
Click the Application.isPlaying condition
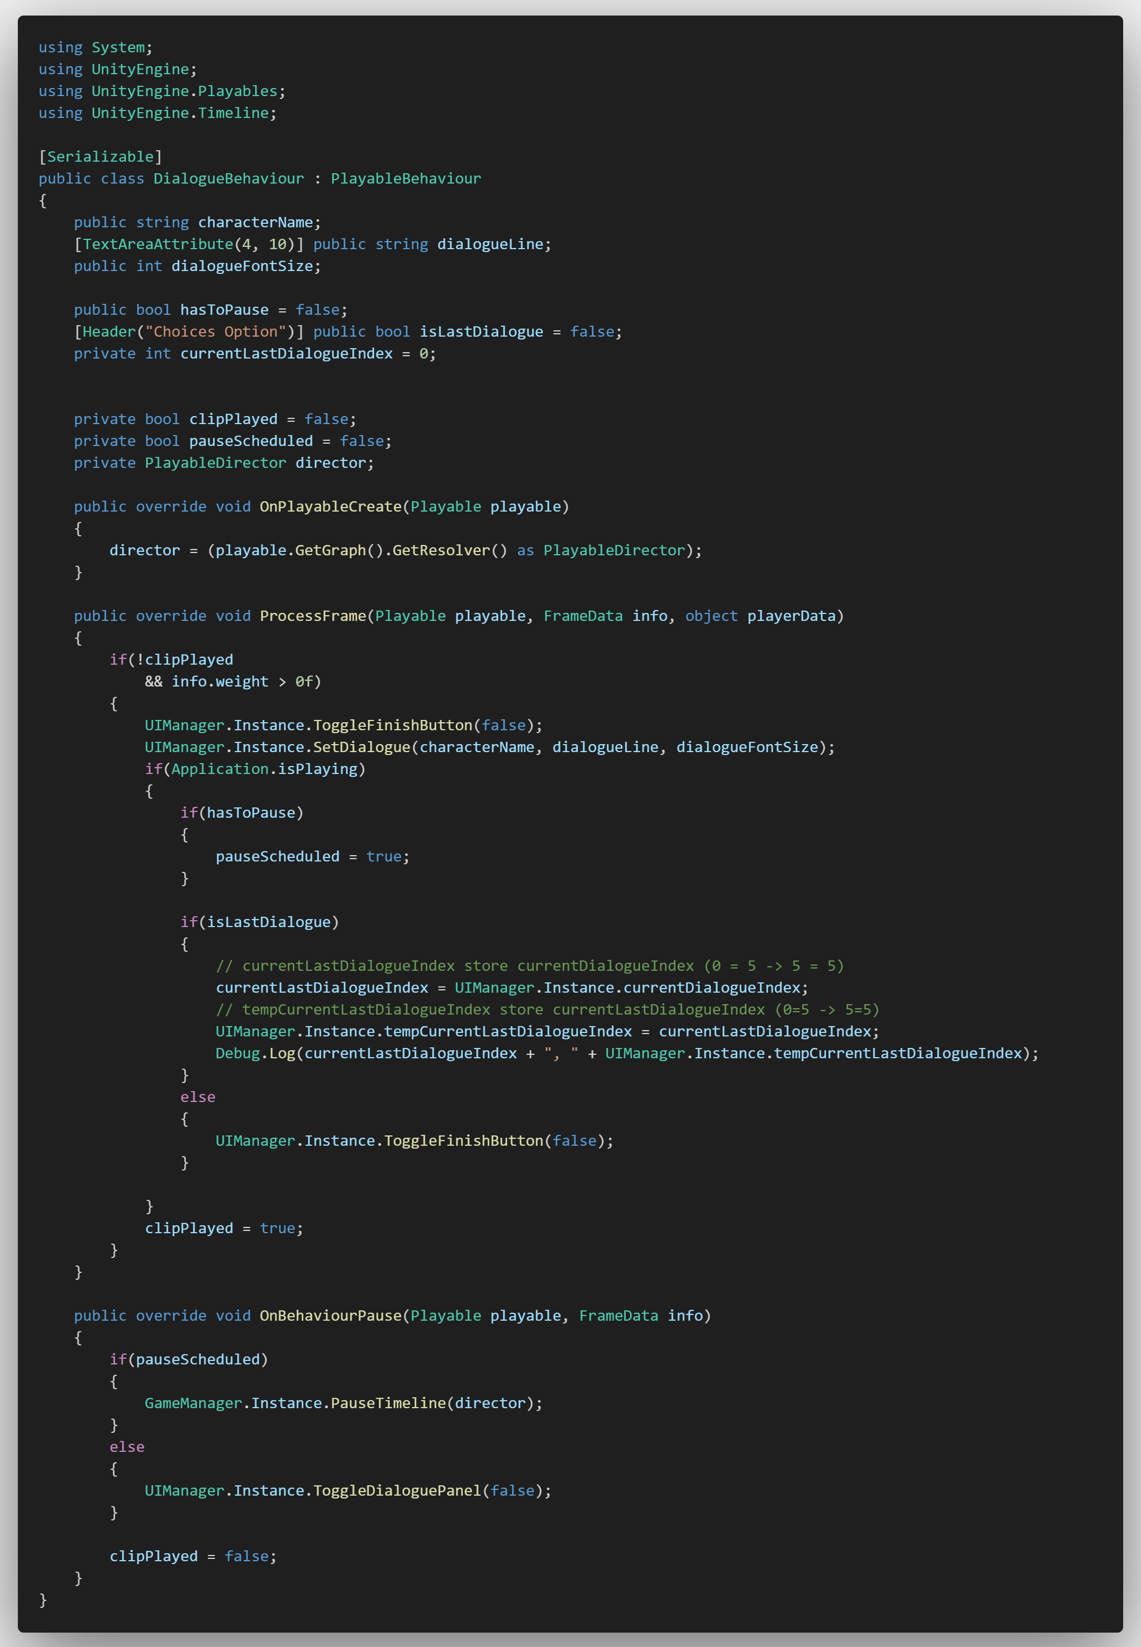point(263,769)
